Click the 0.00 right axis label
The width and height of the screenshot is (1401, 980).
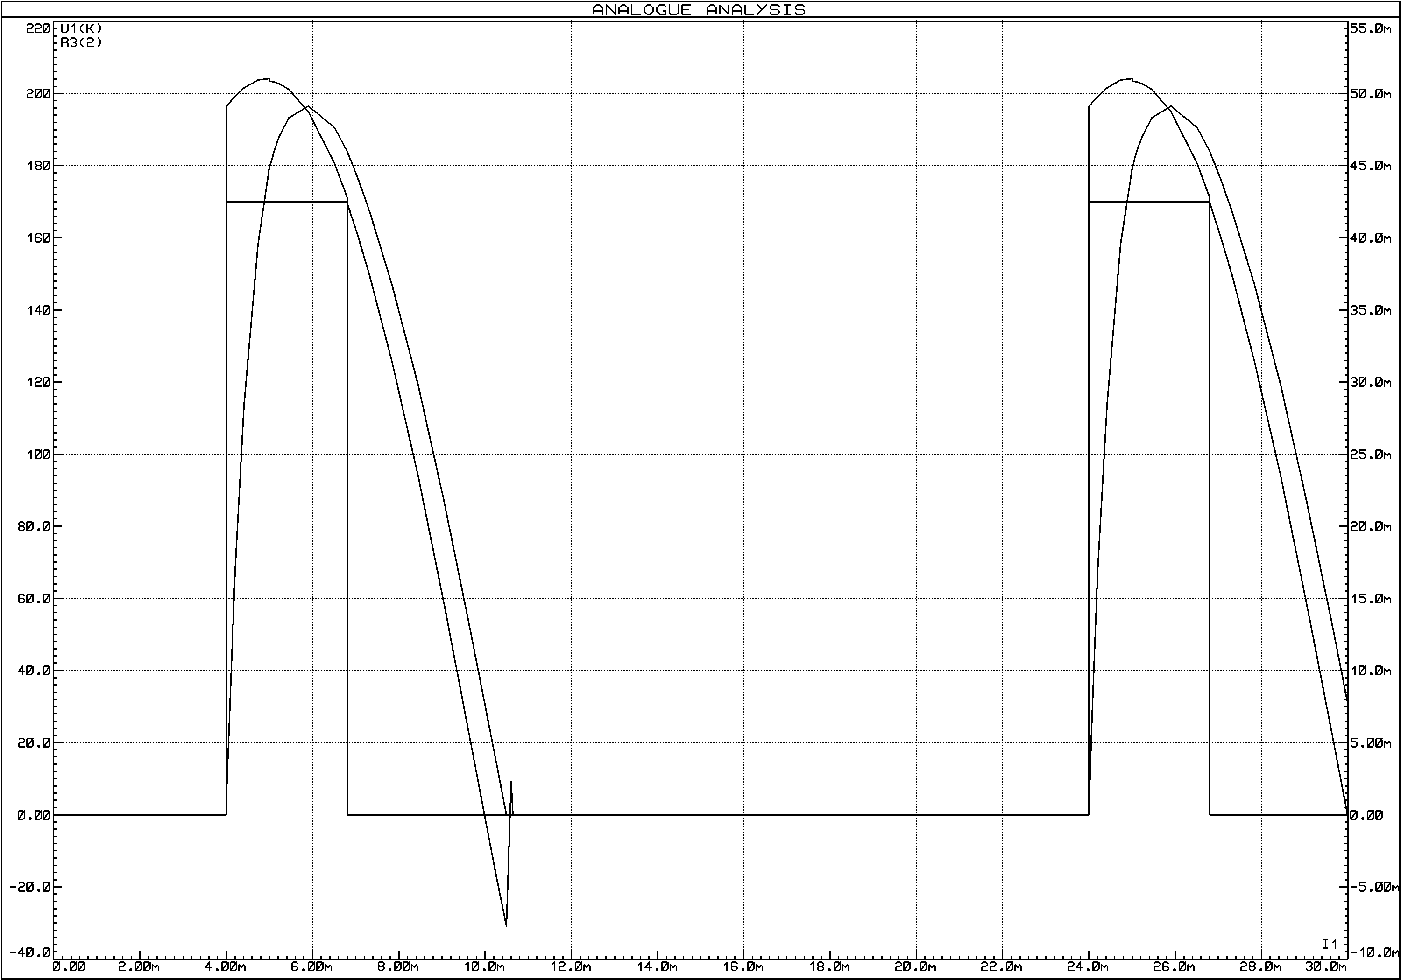click(1366, 815)
